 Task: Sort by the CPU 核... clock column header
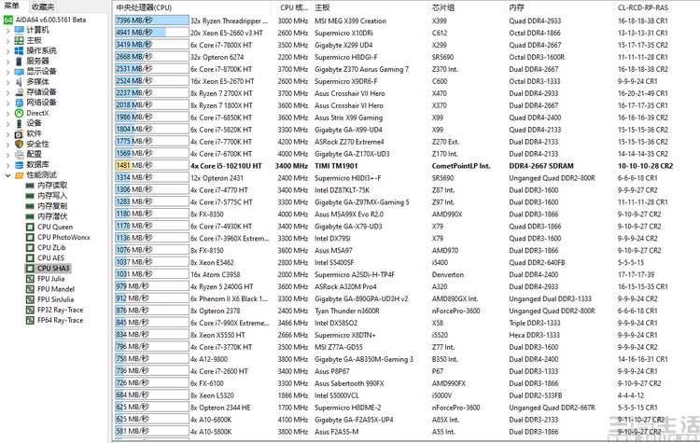point(293,7)
